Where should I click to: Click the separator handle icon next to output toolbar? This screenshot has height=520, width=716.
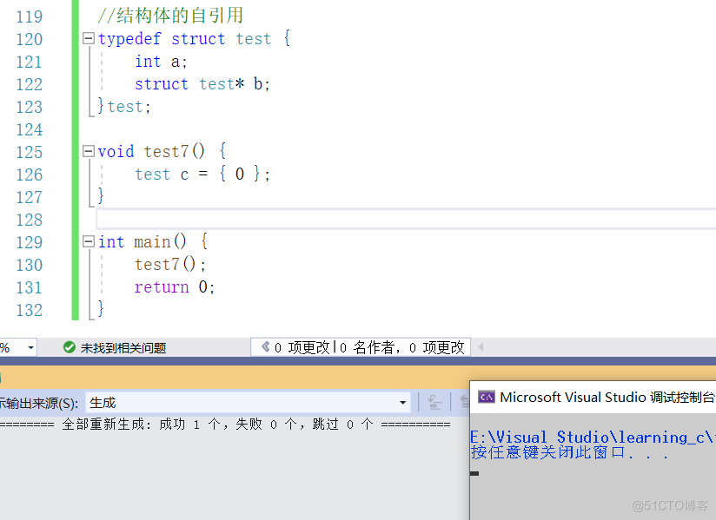[419, 401]
